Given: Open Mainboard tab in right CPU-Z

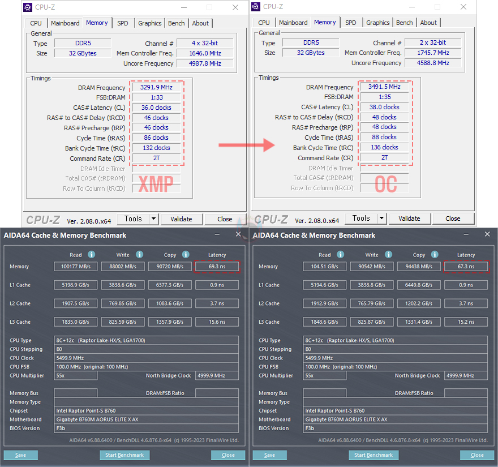Looking at the screenshot, I should 293,23.
